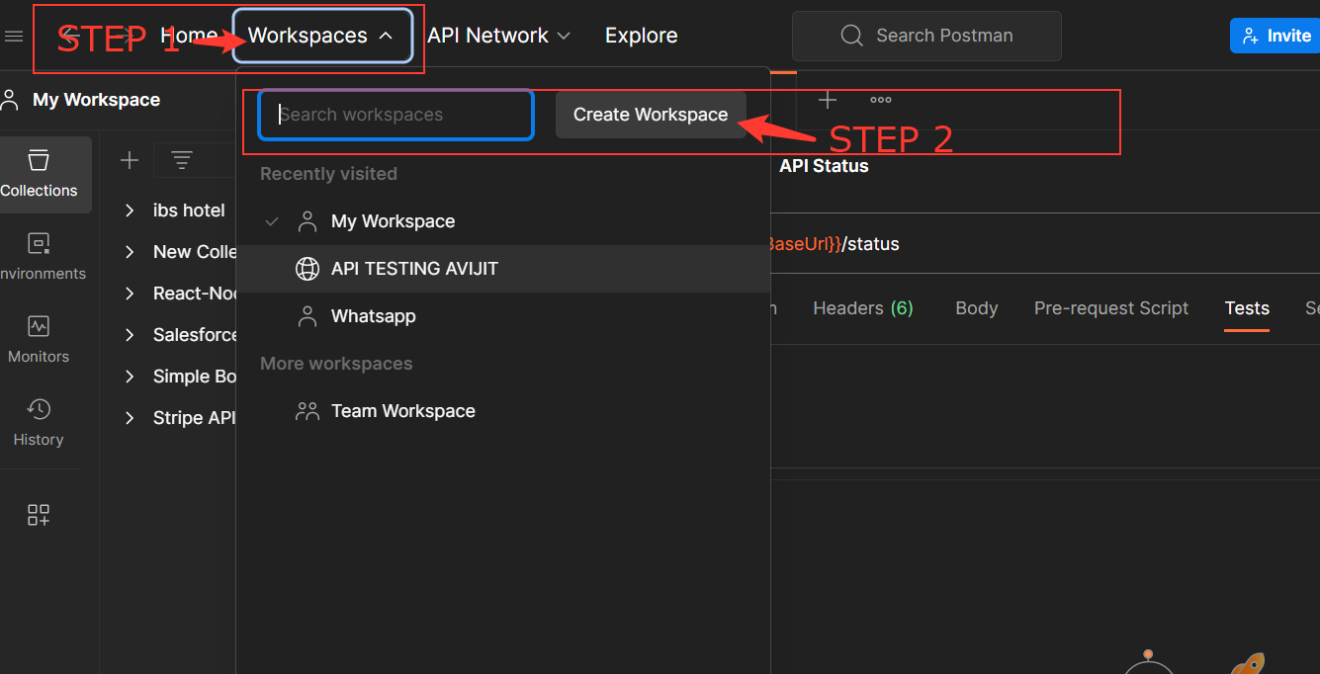Click the Home link

click(189, 36)
